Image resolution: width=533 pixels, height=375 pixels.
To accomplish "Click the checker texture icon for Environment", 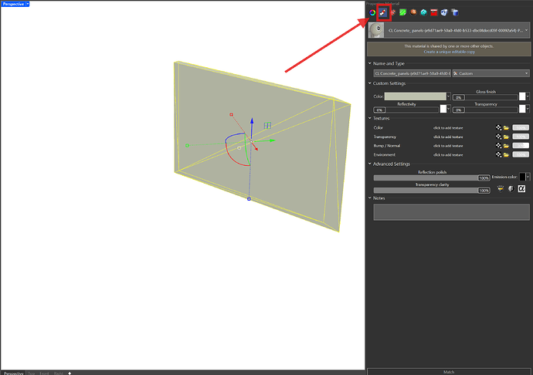I will point(498,154).
